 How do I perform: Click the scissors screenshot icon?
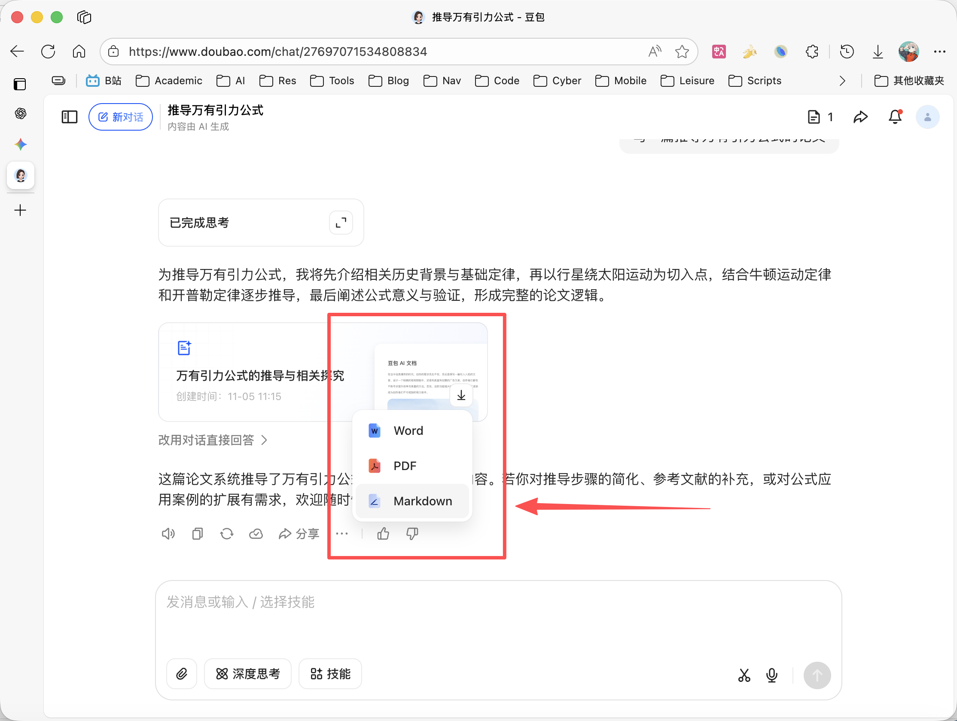pos(744,675)
